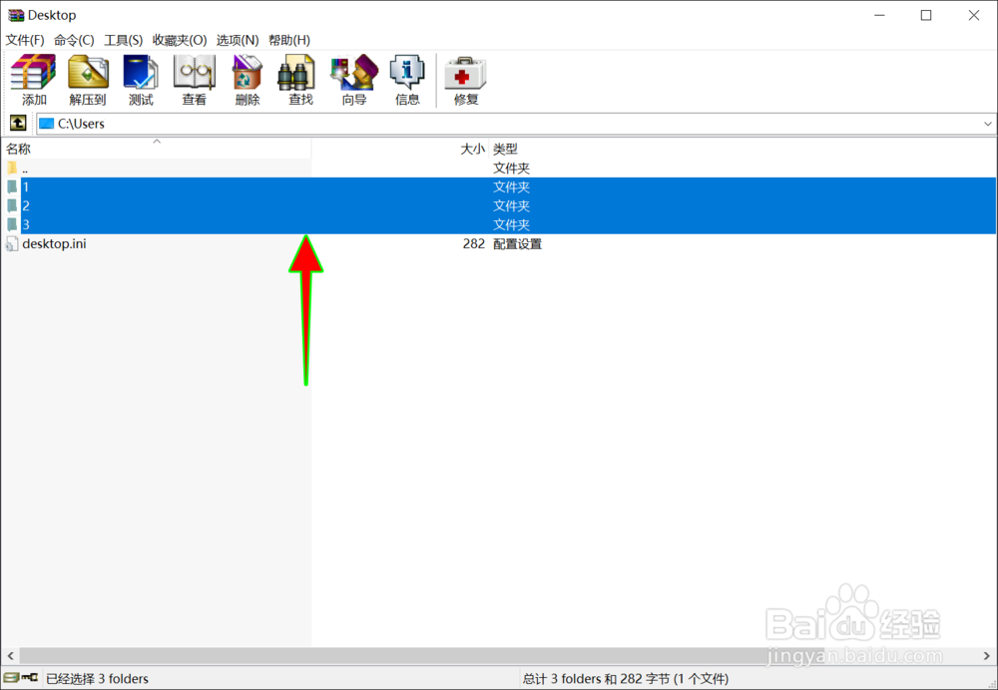This screenshot has width=998, height=690.
Task: Select the 查找 (Find) binoculars icon
Action: (297, 78)
